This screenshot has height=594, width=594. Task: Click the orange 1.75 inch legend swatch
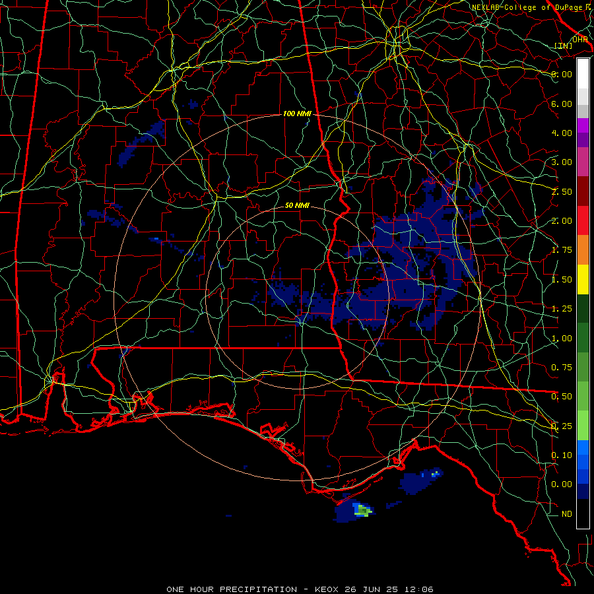click(583, 249)
